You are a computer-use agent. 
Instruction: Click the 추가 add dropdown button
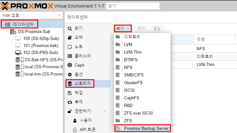pos(123,29)
